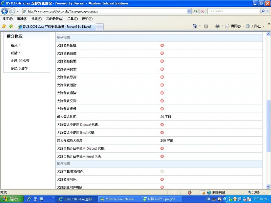This screenshot has width=271, height=203.
Task: Toggle the green check for 允許下載/查看附件
Action: (162, 172)
